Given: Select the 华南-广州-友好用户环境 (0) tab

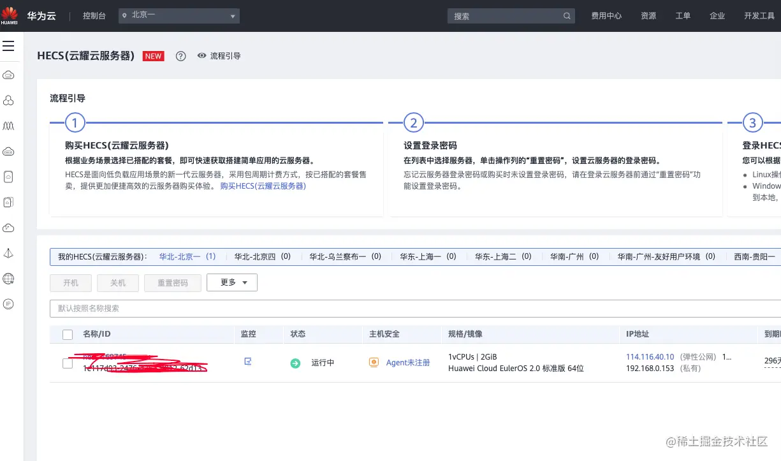Looking at the screenshot, I should point(667,256).
